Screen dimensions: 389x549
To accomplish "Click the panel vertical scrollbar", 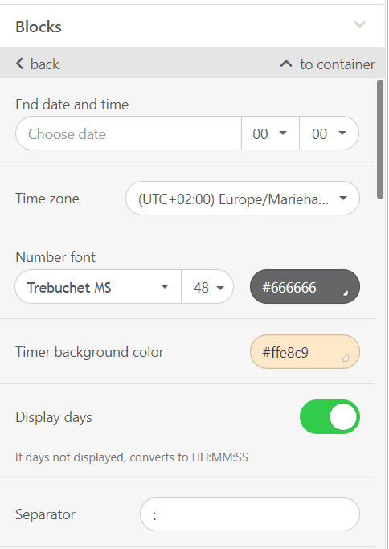I will tap(380, 139).
